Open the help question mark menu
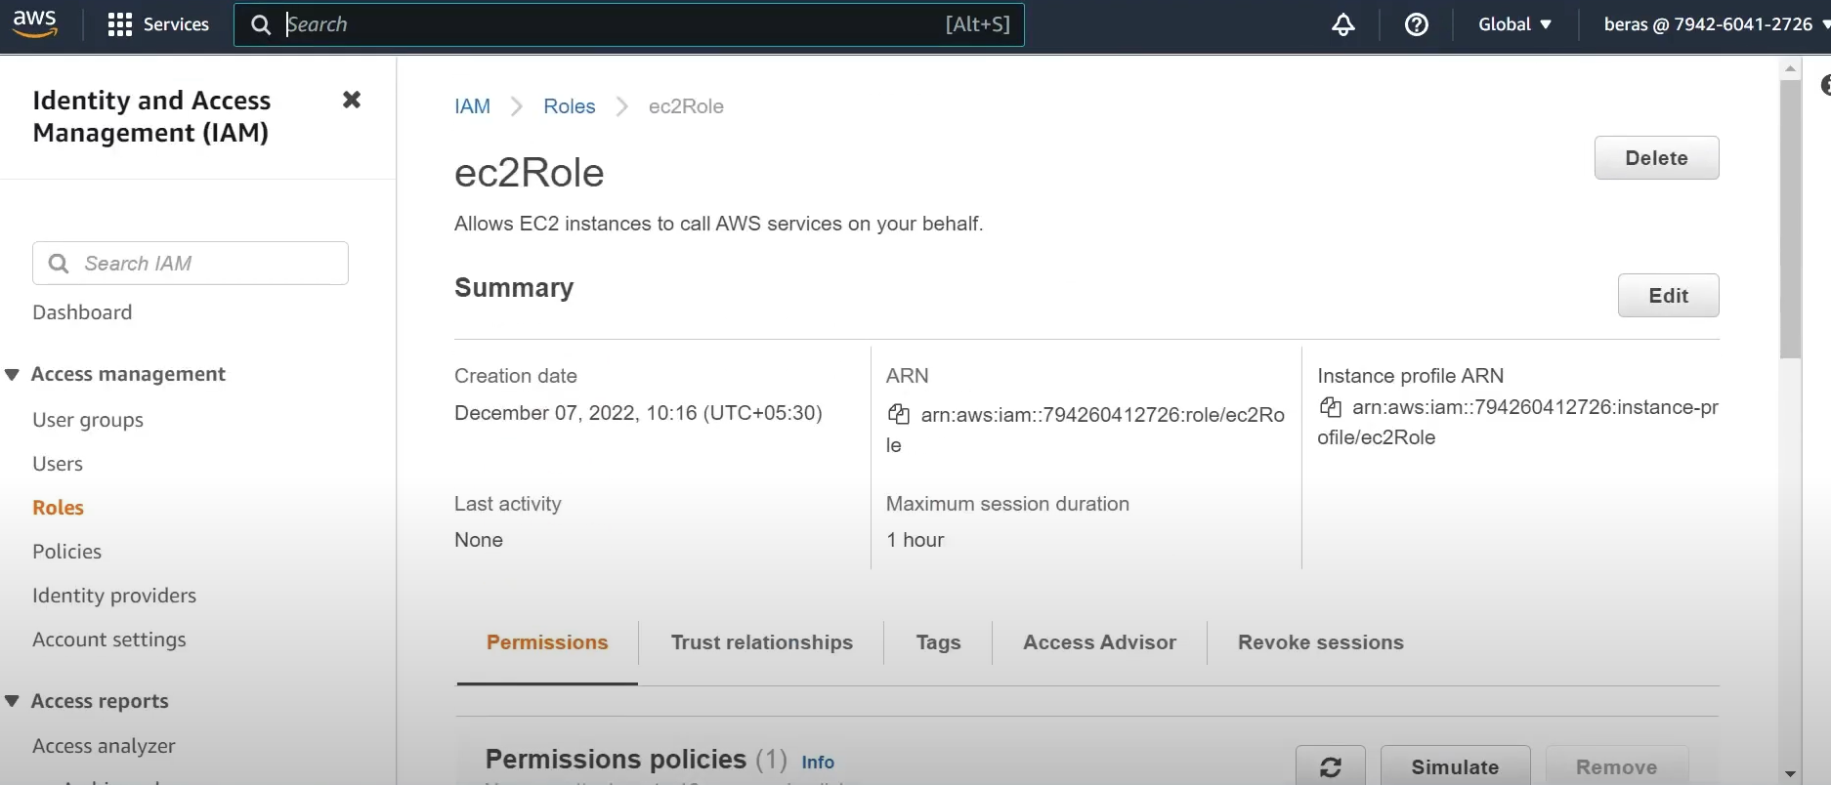Viewport: 1831px width, 785px height. pyautogui.click(x=1416, y=24)
